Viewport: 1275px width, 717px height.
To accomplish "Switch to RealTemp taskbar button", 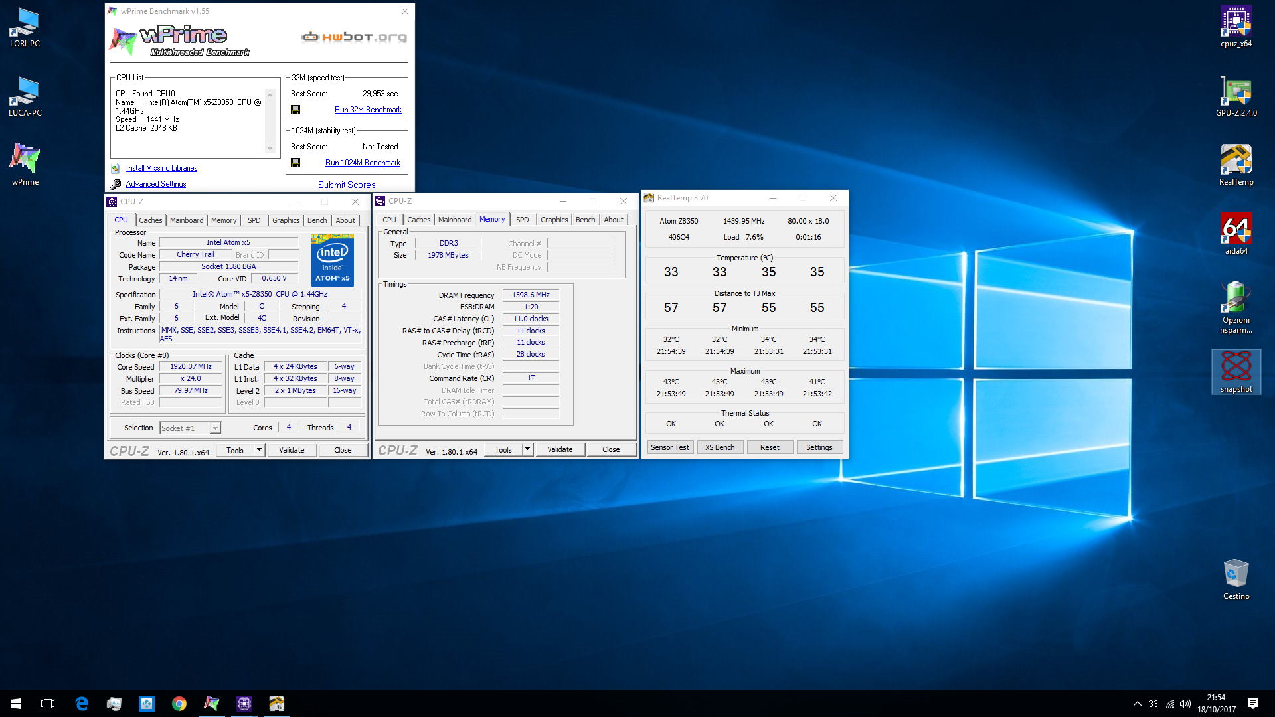I will [277, 704].
